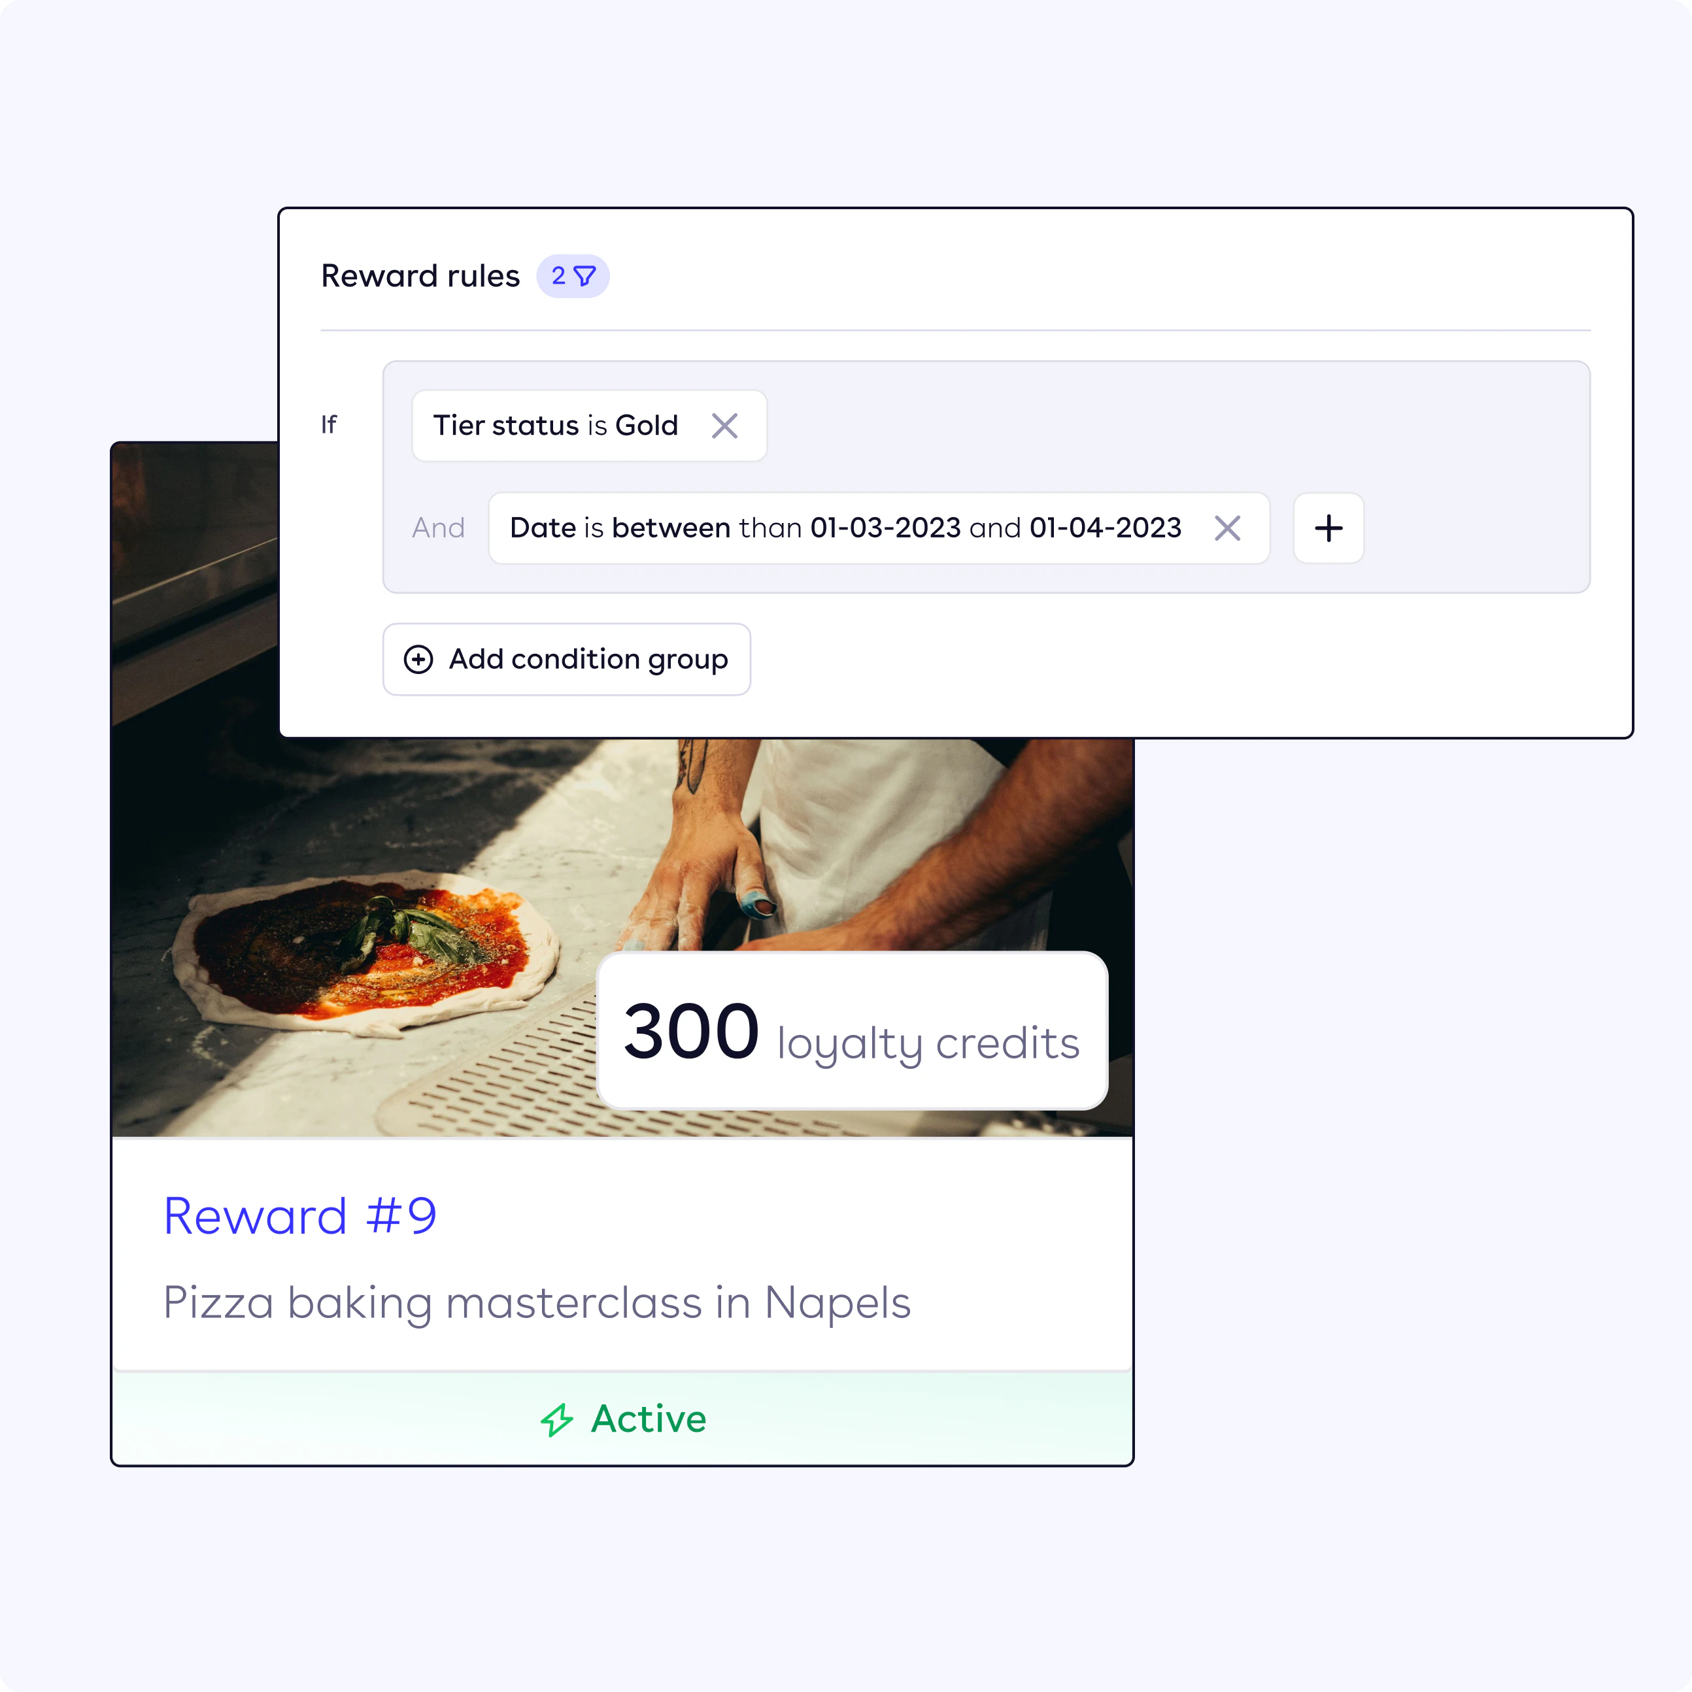Click the filter funnel icon beside Reward rules
1692x1692 pixels.
[x=584, y=277]
